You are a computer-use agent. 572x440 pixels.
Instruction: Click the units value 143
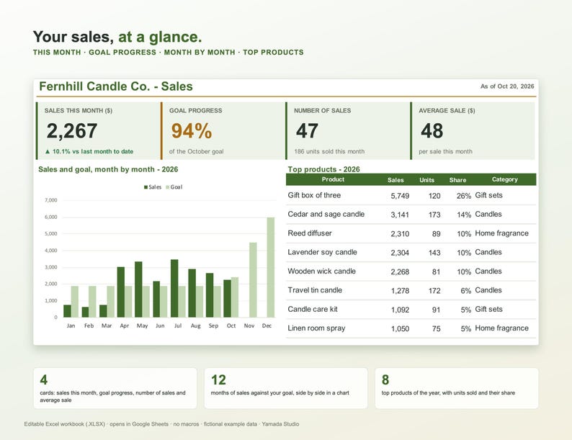coord(434,253)
